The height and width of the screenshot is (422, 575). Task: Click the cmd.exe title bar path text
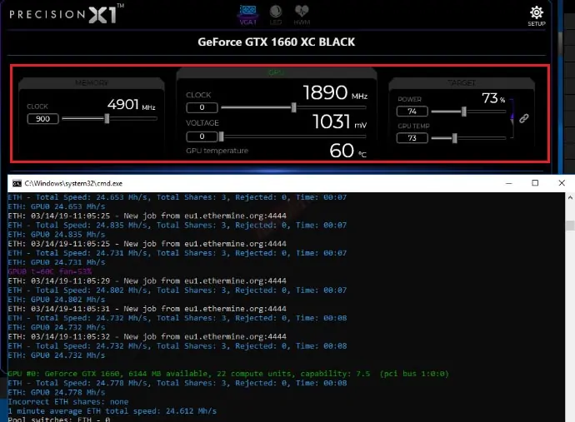pyautogui.click(x=73, y=183)
